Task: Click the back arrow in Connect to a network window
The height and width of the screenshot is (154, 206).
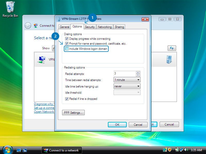Action: 28,25
